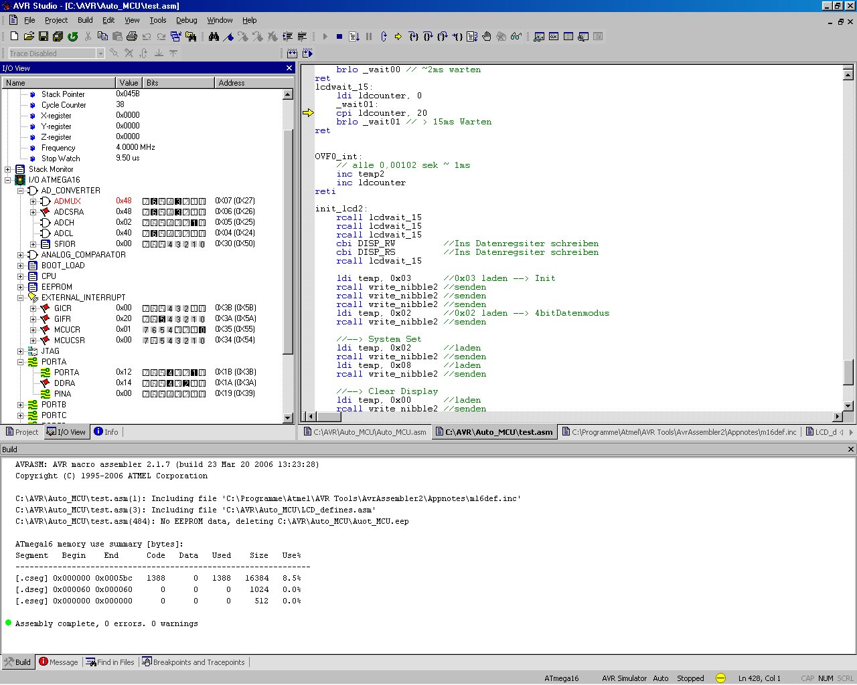Switch to the Auto_MCU.asm editor tab
The image size is (857, 685).
point(364,432)
